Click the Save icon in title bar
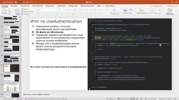 [x=27, y=2]
